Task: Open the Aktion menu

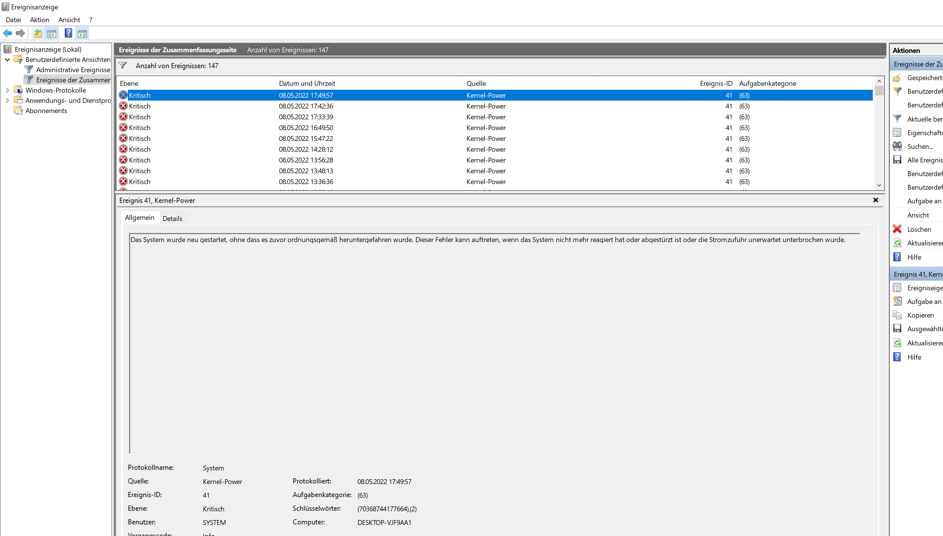Action: [39, 20]
